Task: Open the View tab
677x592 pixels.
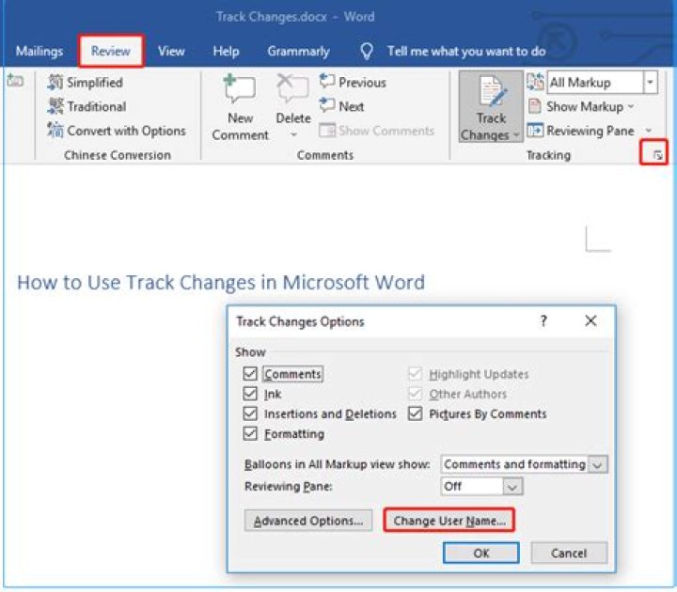Action: pos(171,52)
